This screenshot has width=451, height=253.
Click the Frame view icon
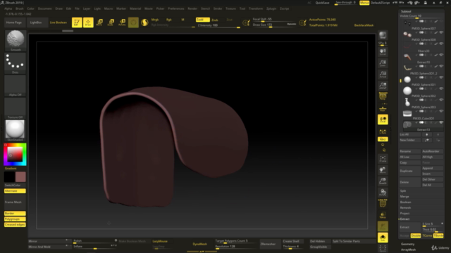[x=383, y=159]
